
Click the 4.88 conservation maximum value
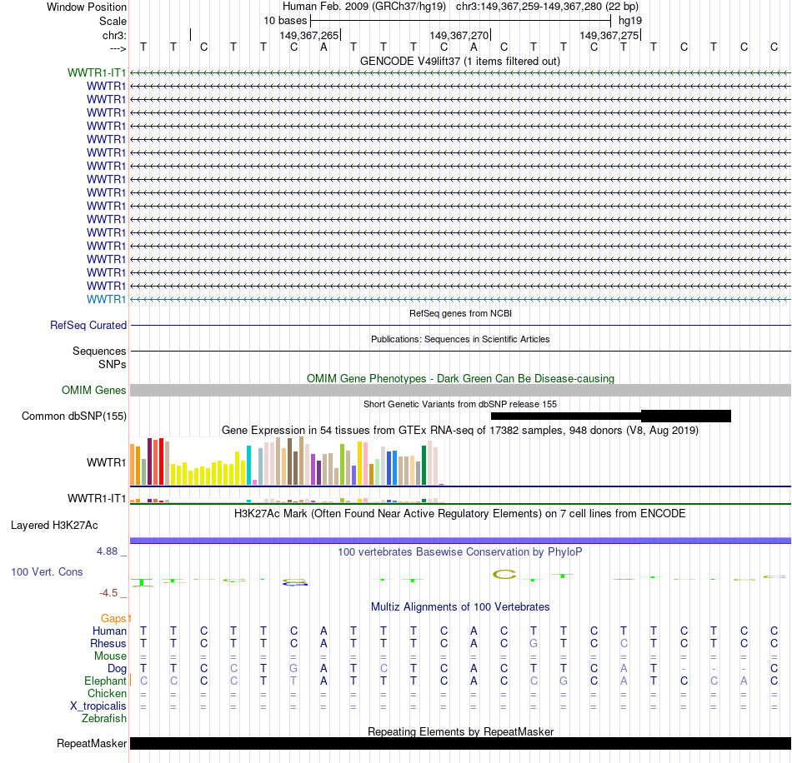tap(107, 551)
